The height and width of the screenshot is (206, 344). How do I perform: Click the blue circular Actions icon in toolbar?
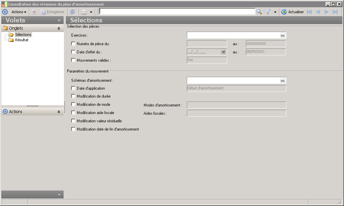pos(5,12)
